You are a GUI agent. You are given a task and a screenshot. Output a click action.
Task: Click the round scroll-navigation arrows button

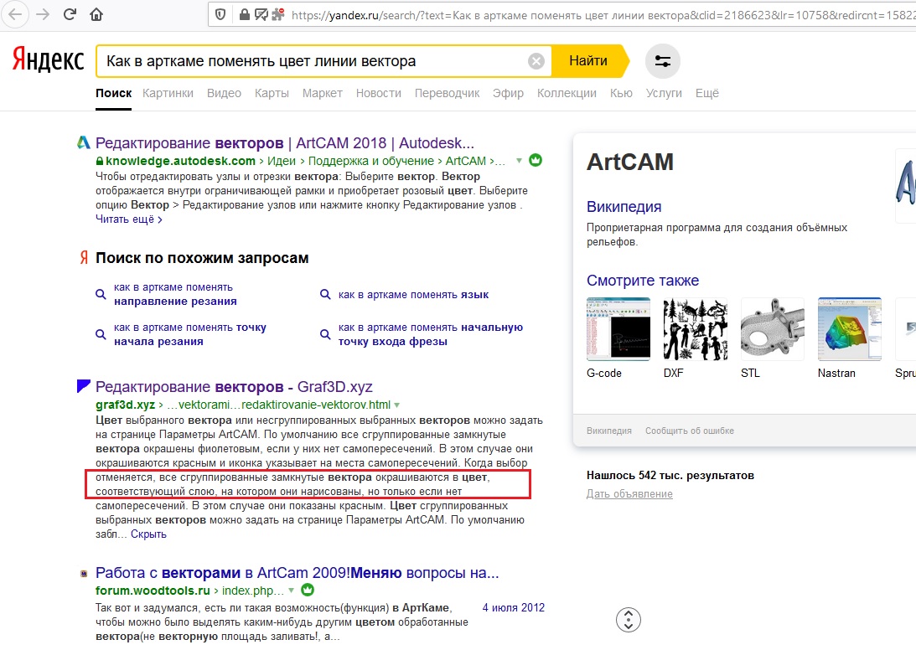tap(628, 620)
